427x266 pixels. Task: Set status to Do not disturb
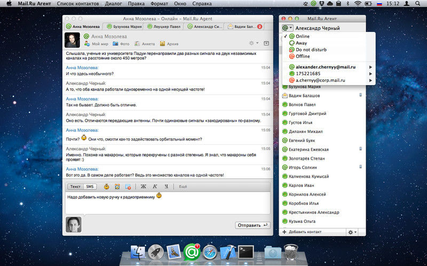311,49
